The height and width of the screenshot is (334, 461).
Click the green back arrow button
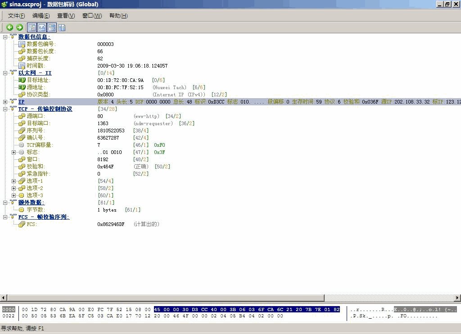(x=9, y=27)
